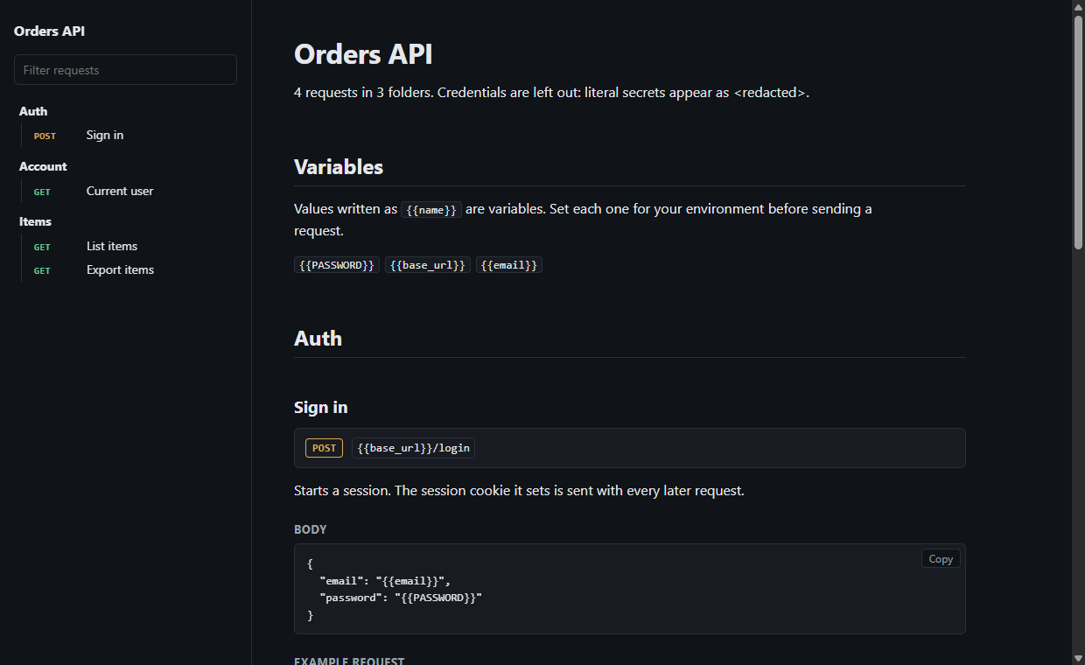Image resolution: width=1085 pixels, height=665 pixels.
Task: Click the orange POST badge beside the login URL
Action: click(324, 448)
